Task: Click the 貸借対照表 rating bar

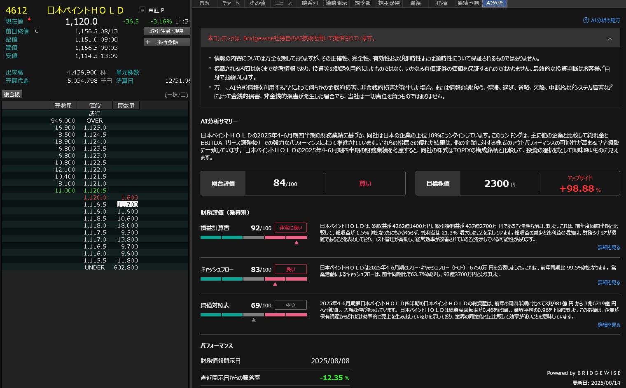Action: (254, 315)
